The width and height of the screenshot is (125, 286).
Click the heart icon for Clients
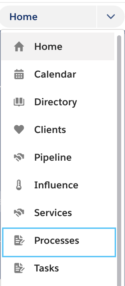(19, 130)
